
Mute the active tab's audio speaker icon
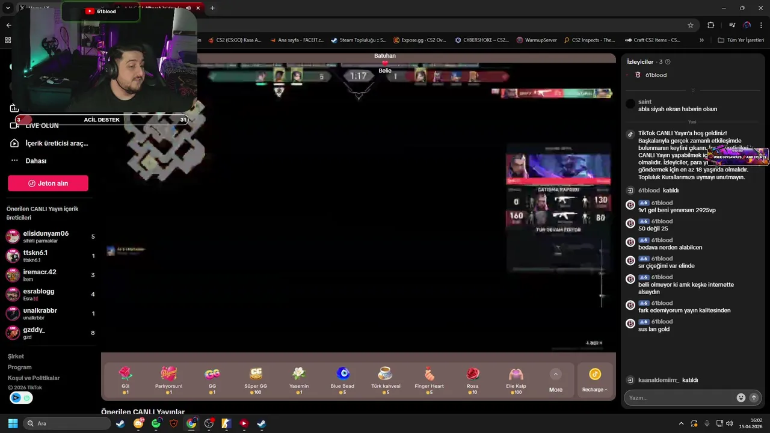188,8
